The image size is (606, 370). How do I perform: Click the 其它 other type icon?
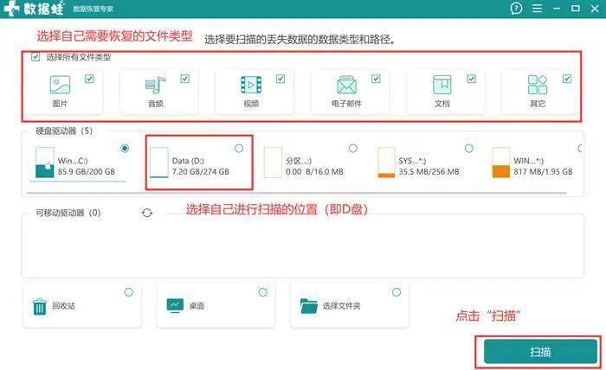538,85
